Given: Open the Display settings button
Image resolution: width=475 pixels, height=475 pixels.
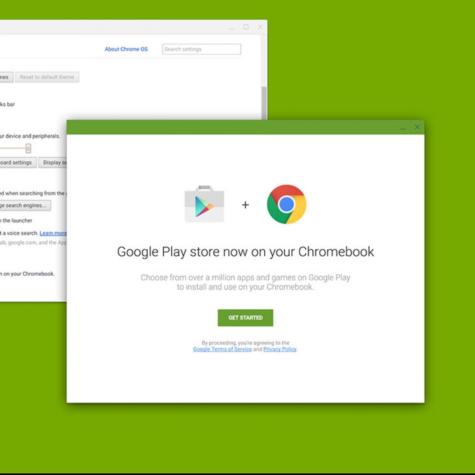Looking at the screenshot, I should point(53,163).
